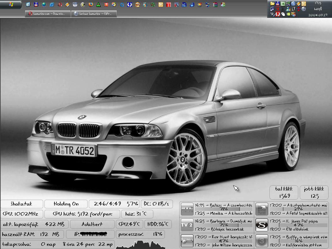The height and width of the screenshot is (249, 332).
Task: Open the Start button with Windows flag
Action: (x=11, y=4)
